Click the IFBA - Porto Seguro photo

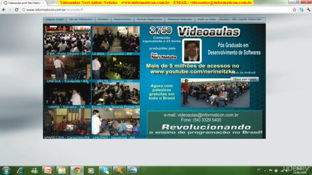click(67, 39)
